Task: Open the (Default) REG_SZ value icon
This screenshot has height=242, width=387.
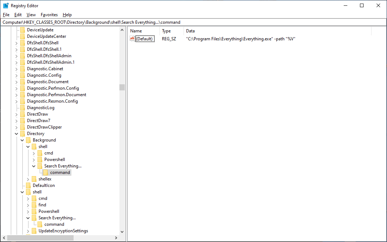Action: pos(132,39)
